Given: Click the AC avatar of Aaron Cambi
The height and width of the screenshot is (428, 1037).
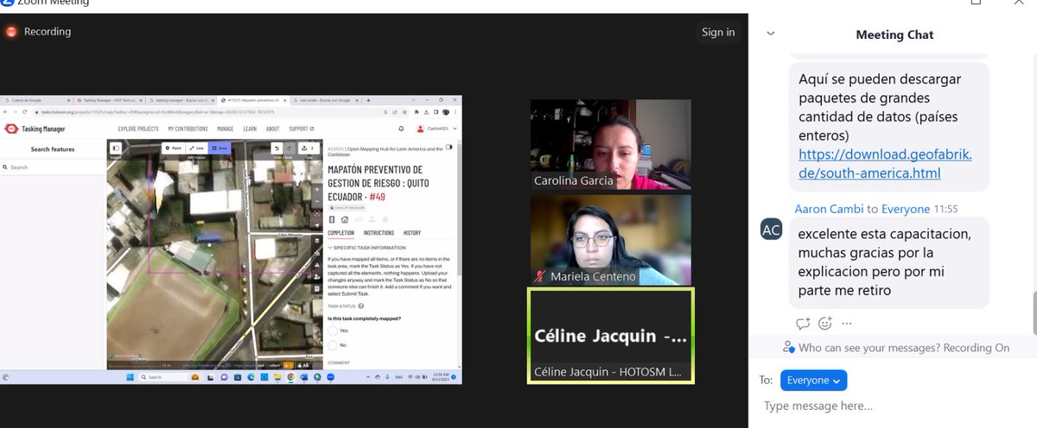Looking at the screenshot, I should (x=772, y=229).
